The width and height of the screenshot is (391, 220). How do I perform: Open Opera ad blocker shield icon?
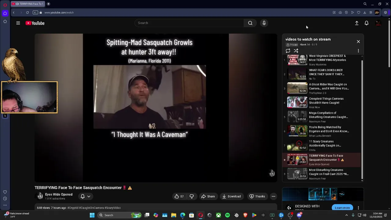pyautogui.click(x=346, y=13)
